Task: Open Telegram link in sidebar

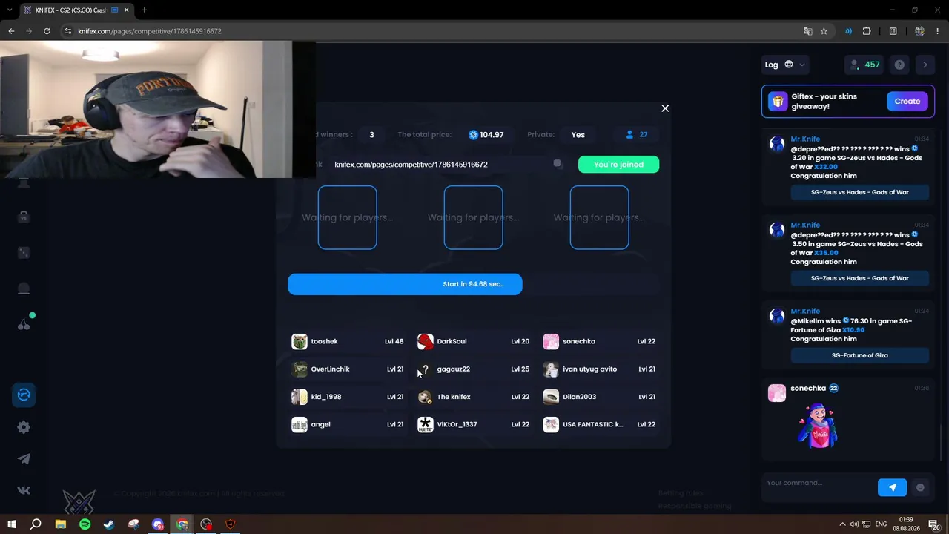Action: (x=24, y=459)
